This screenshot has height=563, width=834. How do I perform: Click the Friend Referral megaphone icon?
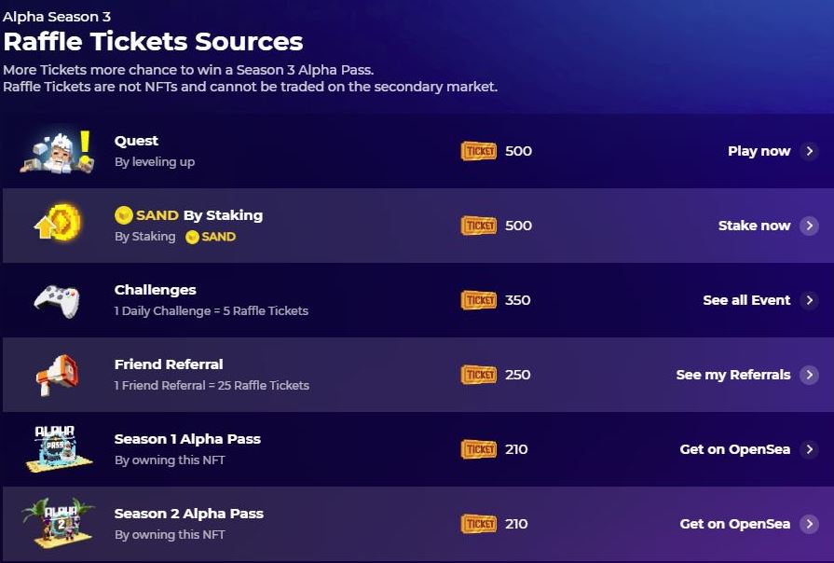[x=57, y=375]
